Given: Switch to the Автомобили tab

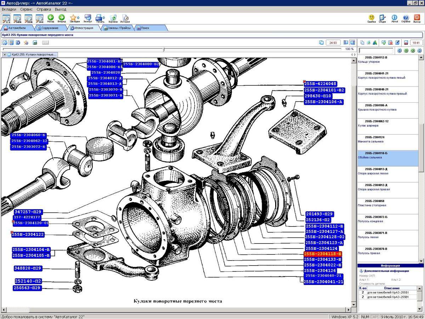Looking at the screenshot, I should click(x=17, y=28).
